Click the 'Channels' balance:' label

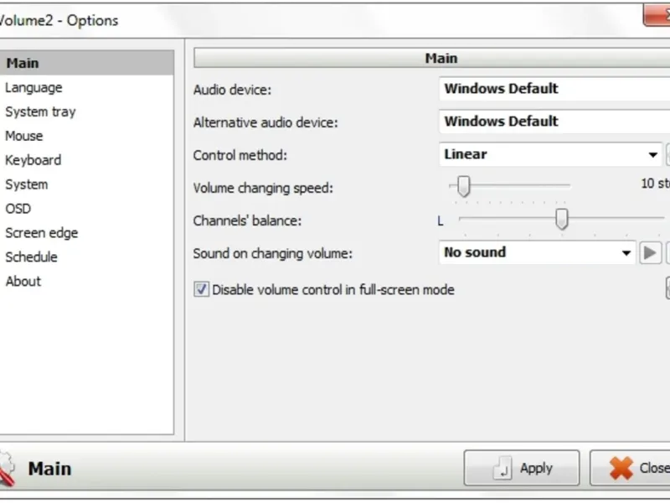click(x=247, y=220)
